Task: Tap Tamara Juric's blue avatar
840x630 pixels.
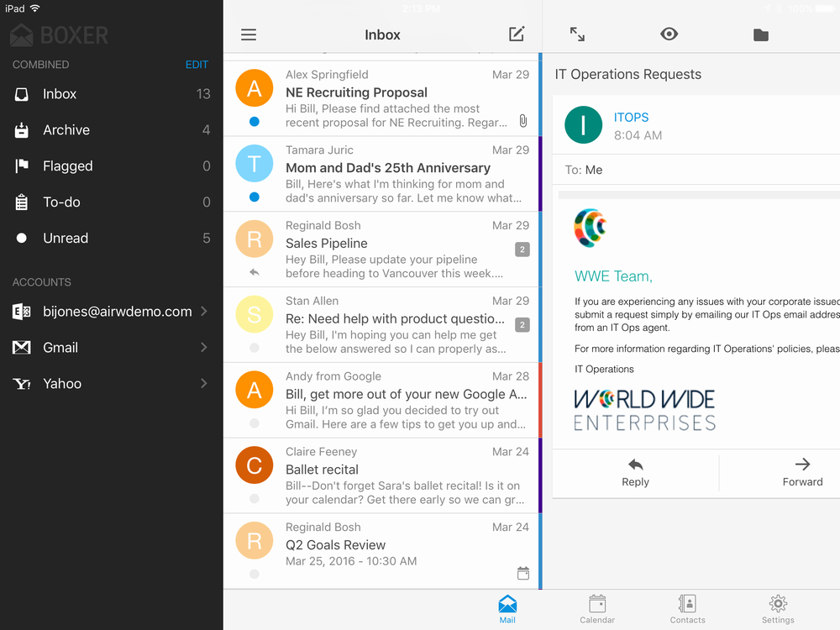Action: coord(255,164)
